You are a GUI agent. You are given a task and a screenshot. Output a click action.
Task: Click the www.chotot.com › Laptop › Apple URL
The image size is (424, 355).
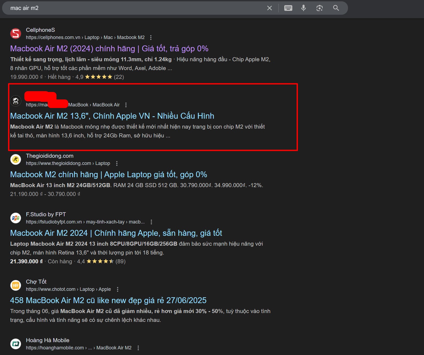click(68, 289)
